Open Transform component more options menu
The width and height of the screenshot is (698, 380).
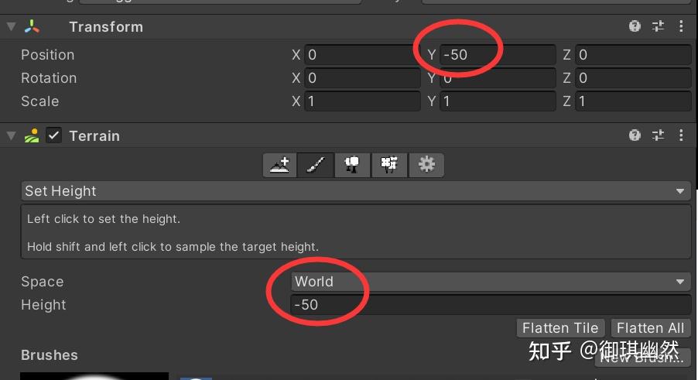(x=681, y=26)
